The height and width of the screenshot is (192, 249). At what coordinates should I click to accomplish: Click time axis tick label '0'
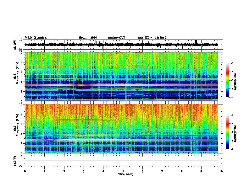(25, 171)
